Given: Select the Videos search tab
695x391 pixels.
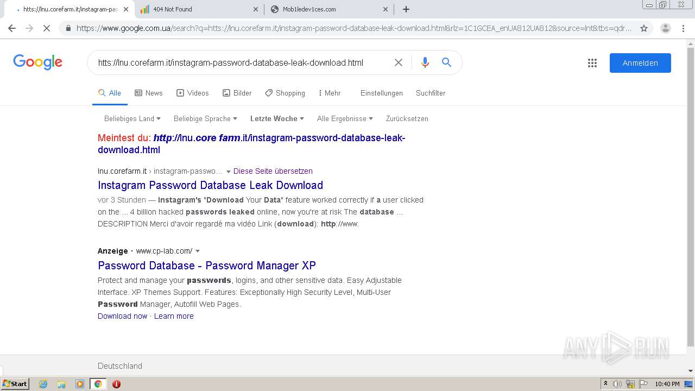Looking at the screenshot, I should (x=193, y=93).
